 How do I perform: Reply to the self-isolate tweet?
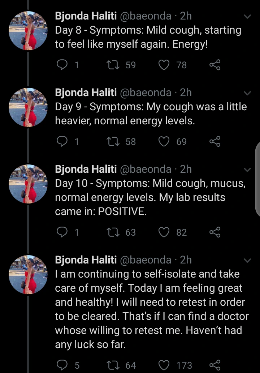tap(62, 365)
